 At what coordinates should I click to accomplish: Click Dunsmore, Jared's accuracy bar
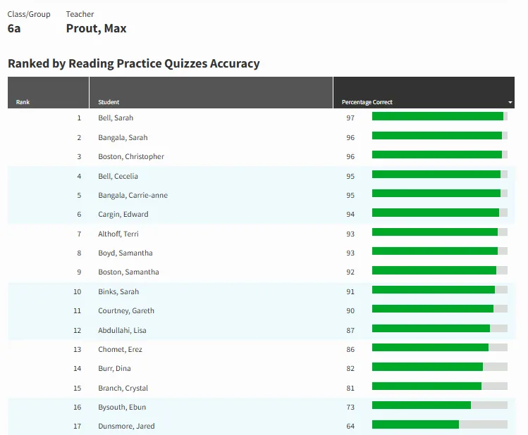pyautogui.click(x=439, y=424)
